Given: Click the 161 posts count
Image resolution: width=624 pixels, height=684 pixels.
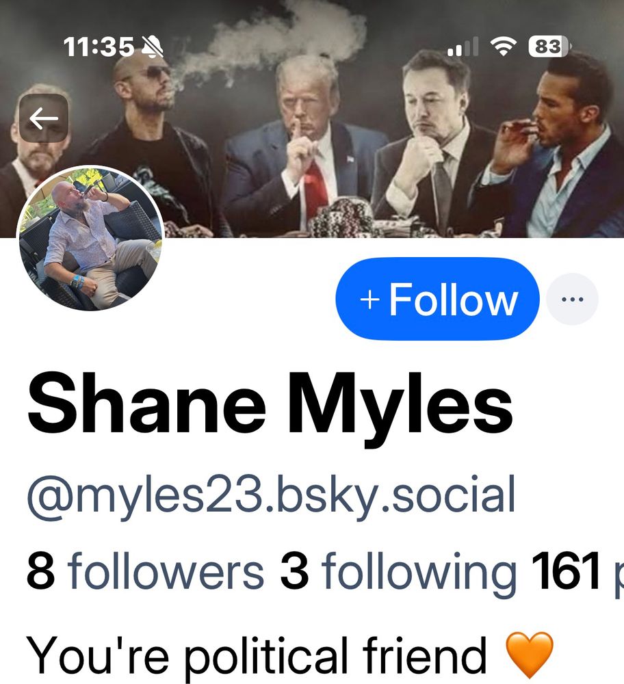Looking at the screenshot, I should click(x=577, y=571).
